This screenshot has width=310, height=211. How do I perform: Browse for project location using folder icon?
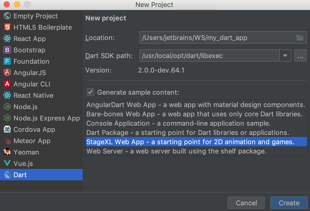pos(300,38)
